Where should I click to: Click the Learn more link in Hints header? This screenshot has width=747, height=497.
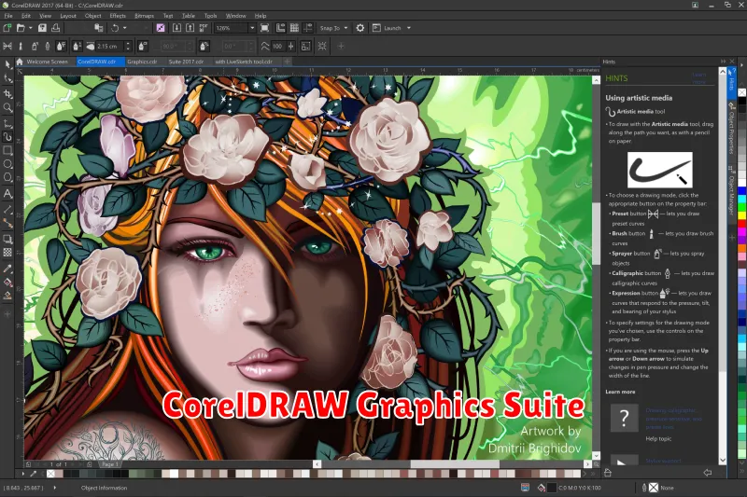point(698,78)
